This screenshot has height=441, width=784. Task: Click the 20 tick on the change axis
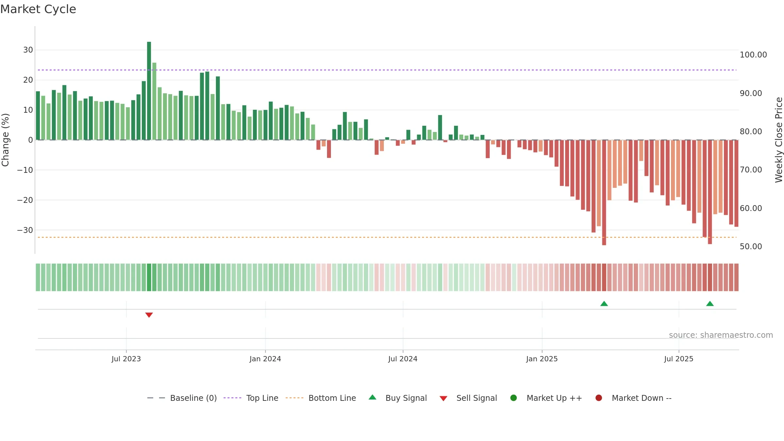coord(28,80)
